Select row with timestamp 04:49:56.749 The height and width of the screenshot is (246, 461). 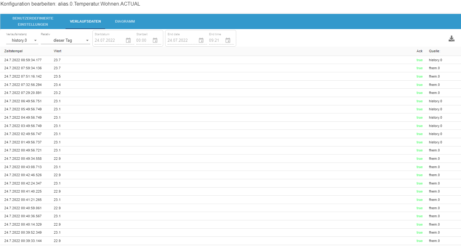click(230, 117)
